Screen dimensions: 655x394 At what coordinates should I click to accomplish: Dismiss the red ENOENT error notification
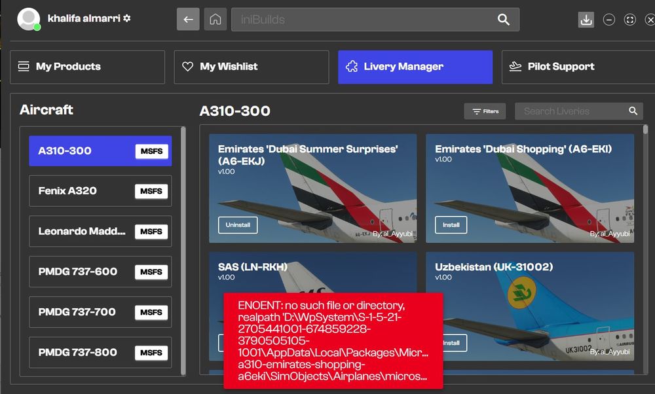click(x=333, y=340)
